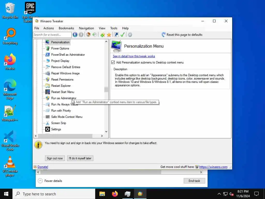
Task: Click the green checkmark toolbar icon
Action: coord(122,35)
